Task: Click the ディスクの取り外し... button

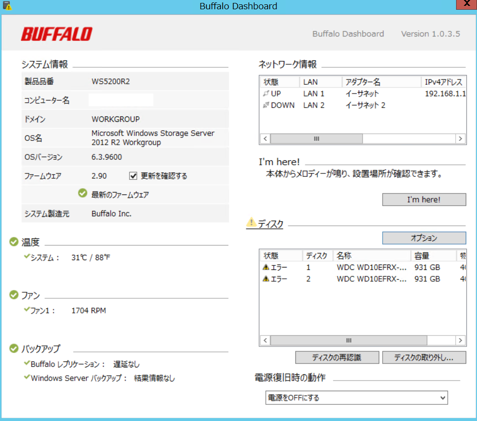Action: point(424,357)
